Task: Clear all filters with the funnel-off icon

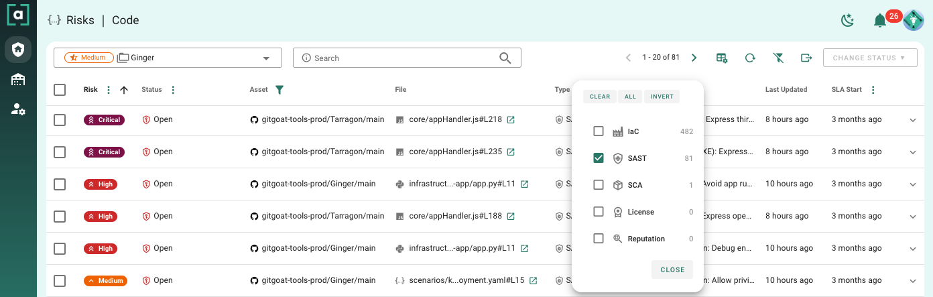Action: pyautogui.click(x=778, y=58)
